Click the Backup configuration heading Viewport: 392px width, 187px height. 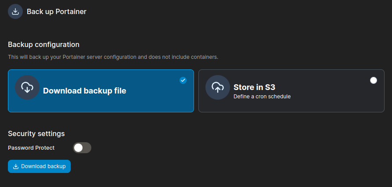click(43, 44)
